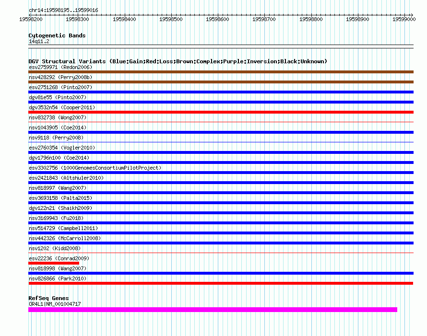This screenshot has height=336, width=427.
Task: Select the 14q11.2 band label
Action: pyautogui.click(x=39, y=41)
